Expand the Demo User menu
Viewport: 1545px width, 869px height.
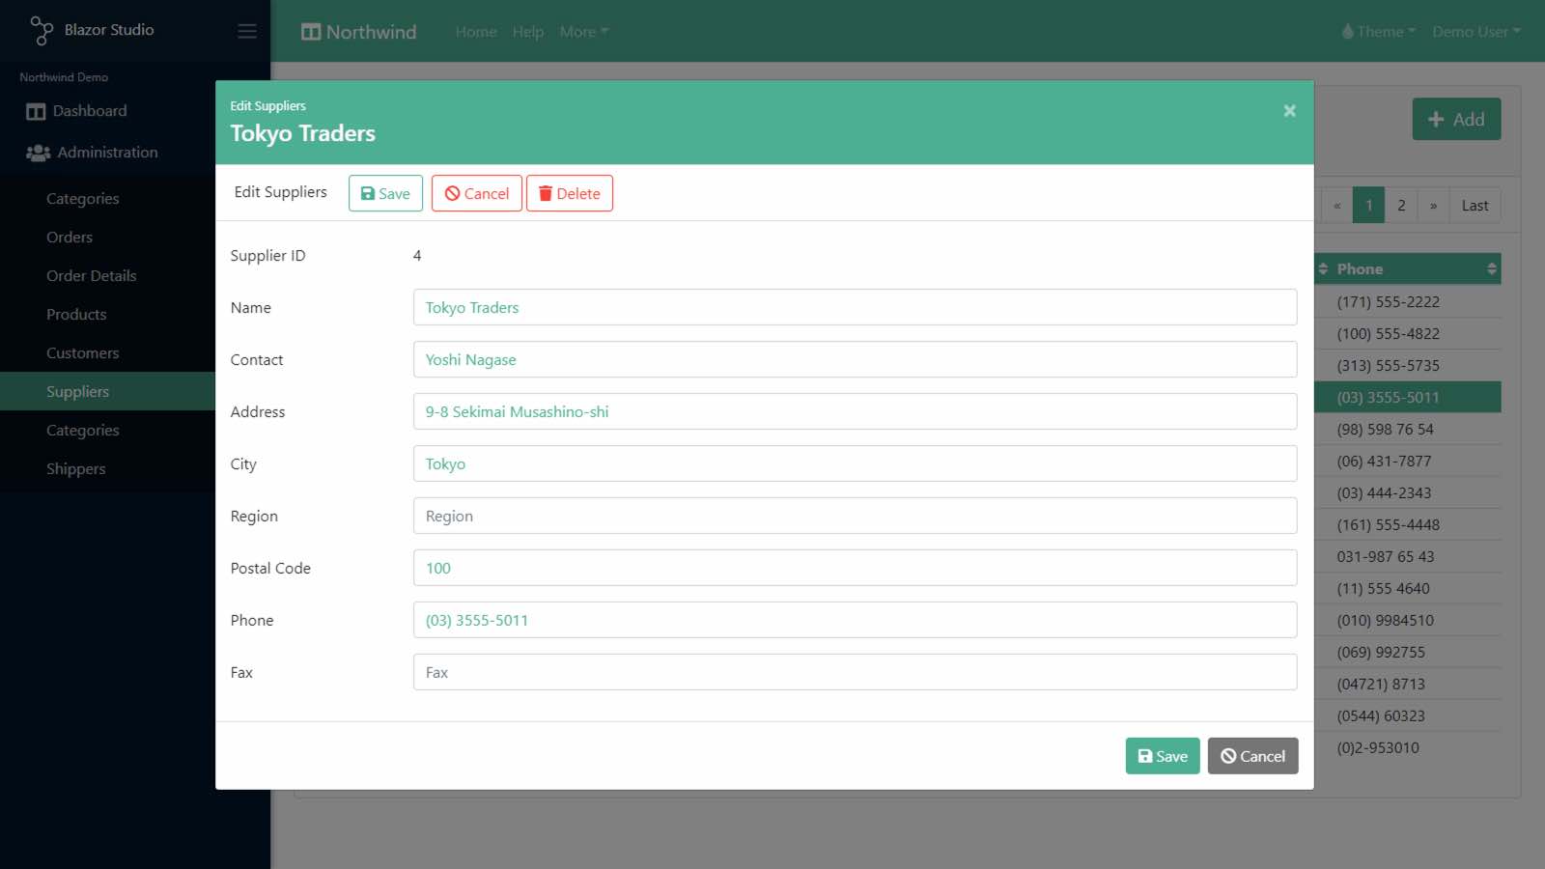tap(1475, 32)
